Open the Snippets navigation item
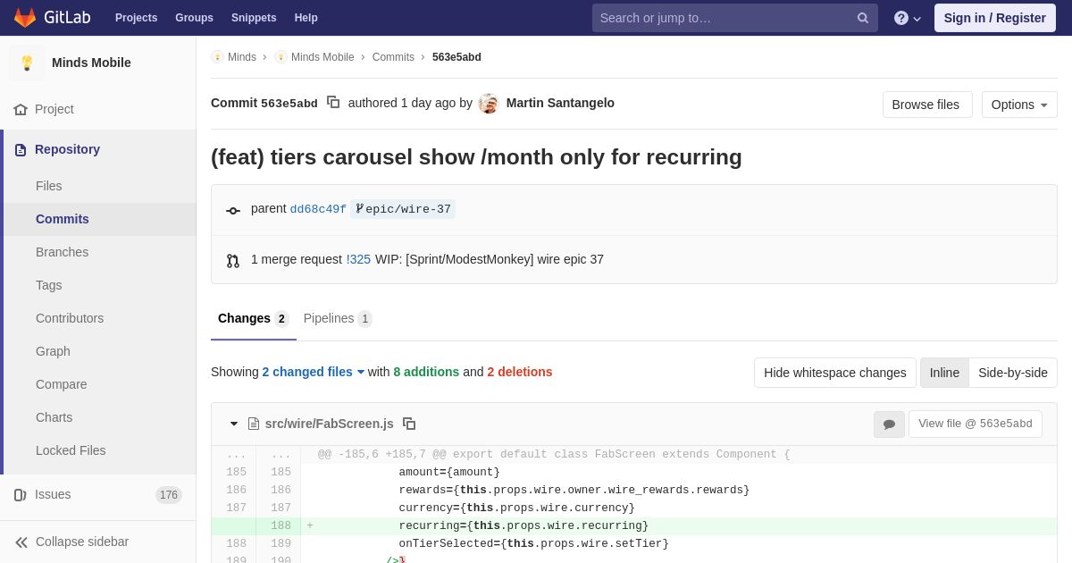1072x563 pixels. (x=254, y=18)
